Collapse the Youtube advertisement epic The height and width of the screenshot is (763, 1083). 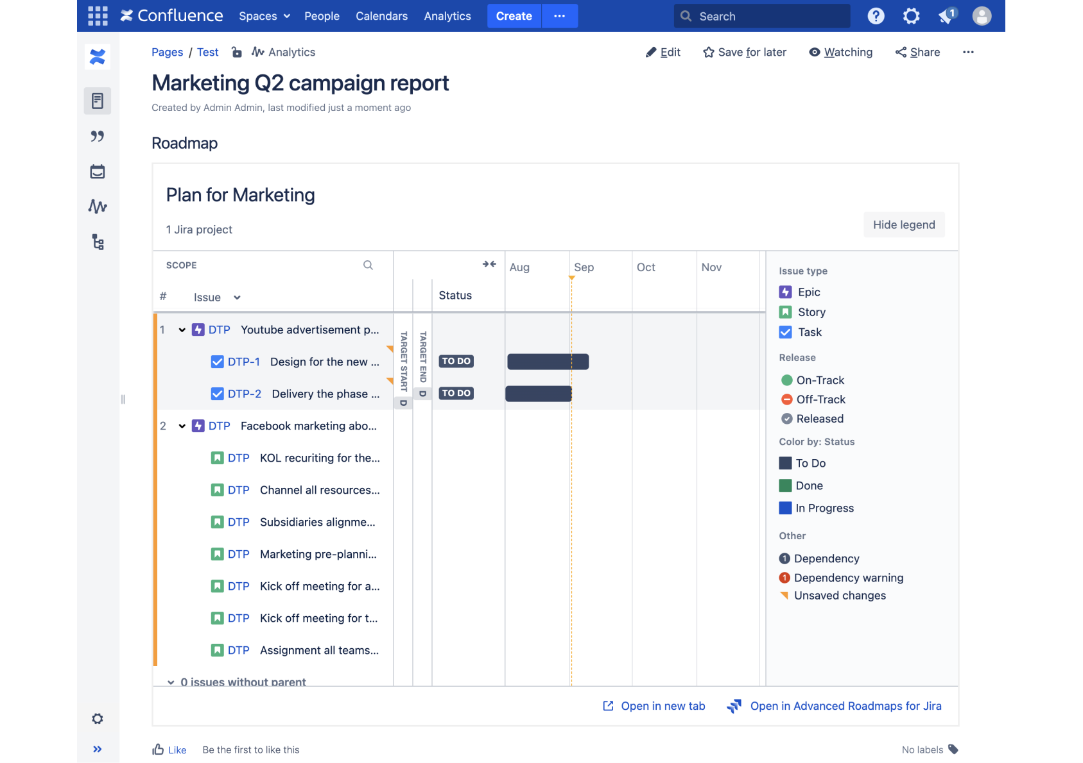point(182,330)
